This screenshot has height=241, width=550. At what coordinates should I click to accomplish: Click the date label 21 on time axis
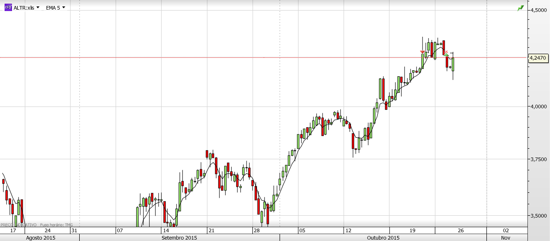click(211, 230)
